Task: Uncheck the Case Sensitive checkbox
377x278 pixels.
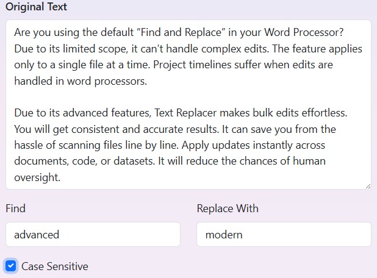Action: pos(10,266)
